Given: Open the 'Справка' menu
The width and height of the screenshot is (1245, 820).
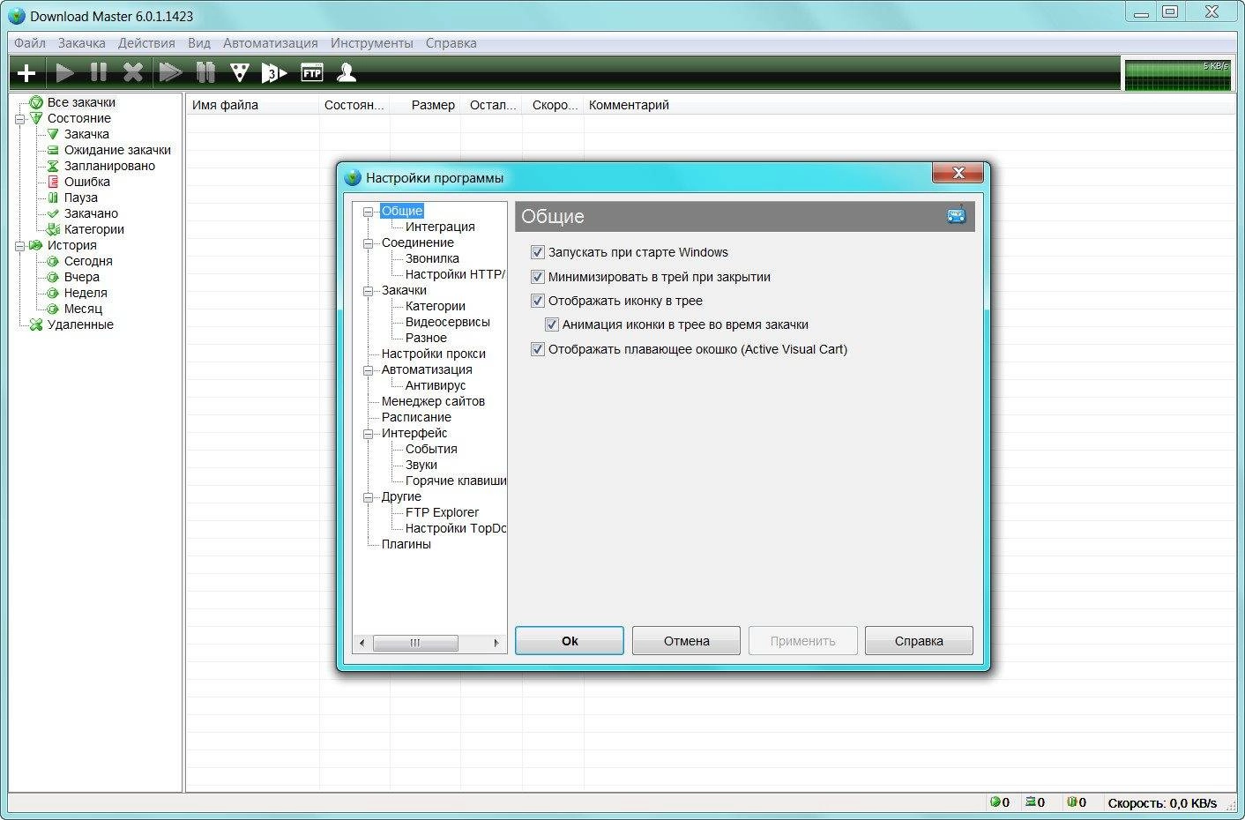Looking at the screenshot, I should 451,43.
